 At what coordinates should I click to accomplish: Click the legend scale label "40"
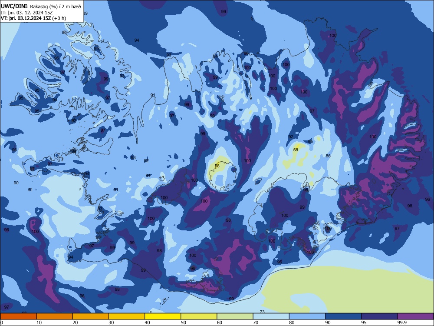pos(148,323)
